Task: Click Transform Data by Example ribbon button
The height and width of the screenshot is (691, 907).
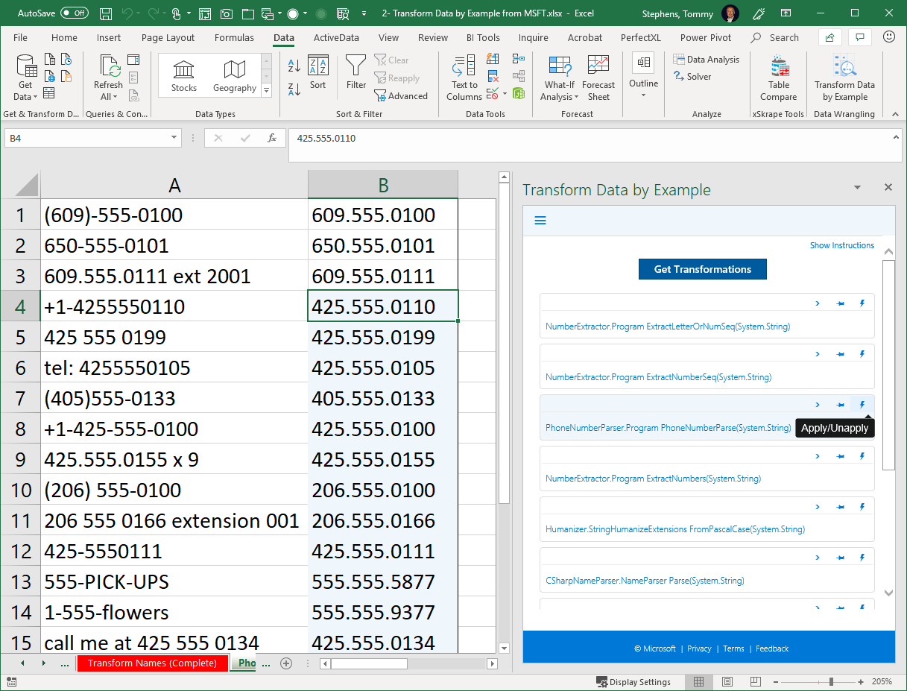Action: 844,78
